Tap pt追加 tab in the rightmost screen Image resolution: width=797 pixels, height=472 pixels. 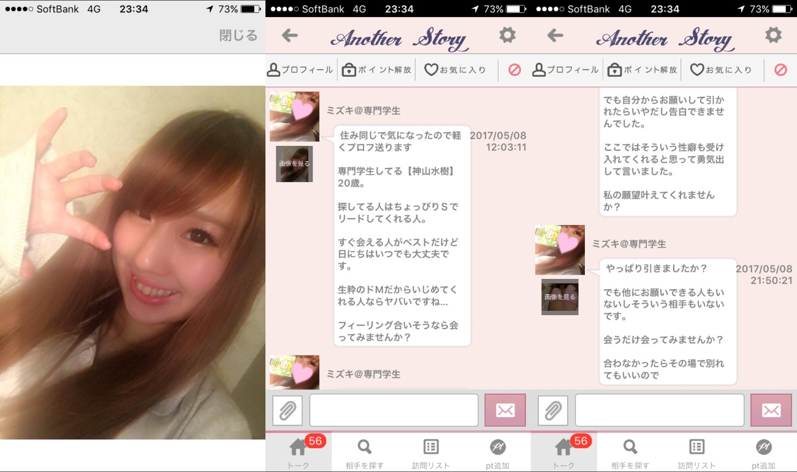tap(763, 452)
